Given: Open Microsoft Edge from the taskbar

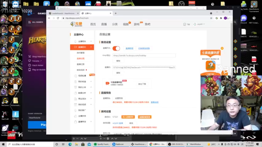Looking at the screenshot, I should click(70, 144).
